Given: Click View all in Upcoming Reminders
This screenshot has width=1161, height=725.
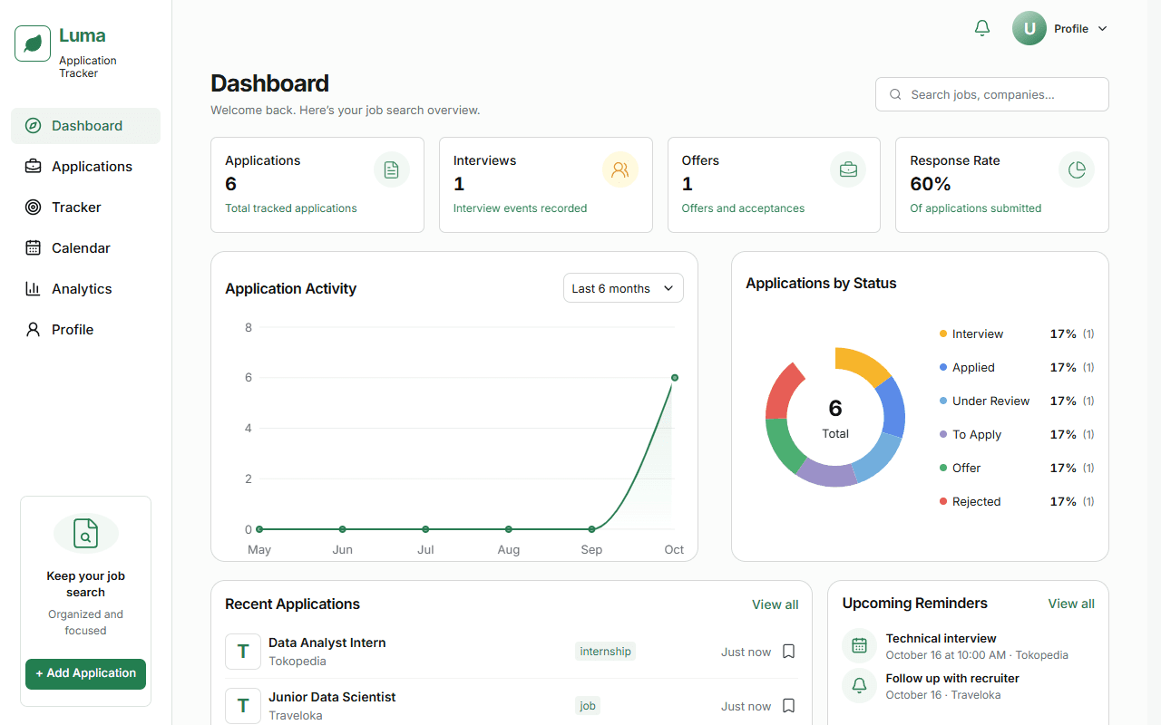Looking at the screenshot, I should coord(1071,604).
